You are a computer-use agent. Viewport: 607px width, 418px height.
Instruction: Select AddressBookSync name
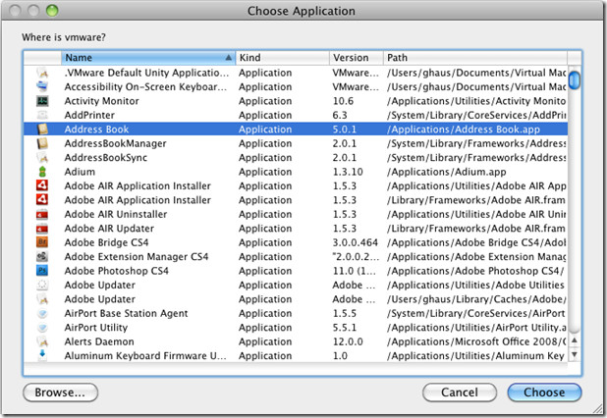point(106,158)
